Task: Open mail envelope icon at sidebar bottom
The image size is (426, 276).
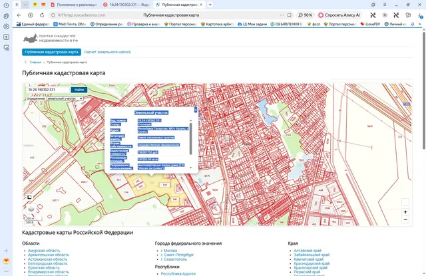Action: 6,261
